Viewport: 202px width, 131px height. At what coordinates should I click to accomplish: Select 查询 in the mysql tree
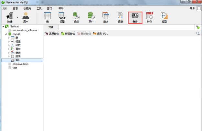click(x=18, y=53)
